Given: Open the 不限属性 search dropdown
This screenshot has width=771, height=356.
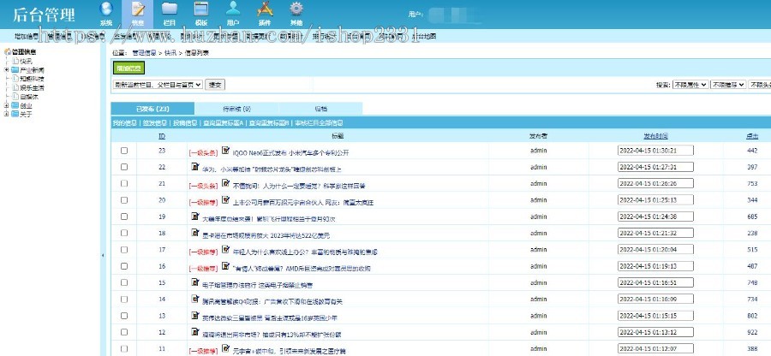Looking at the screenshot, I should [x=690, y=85].
